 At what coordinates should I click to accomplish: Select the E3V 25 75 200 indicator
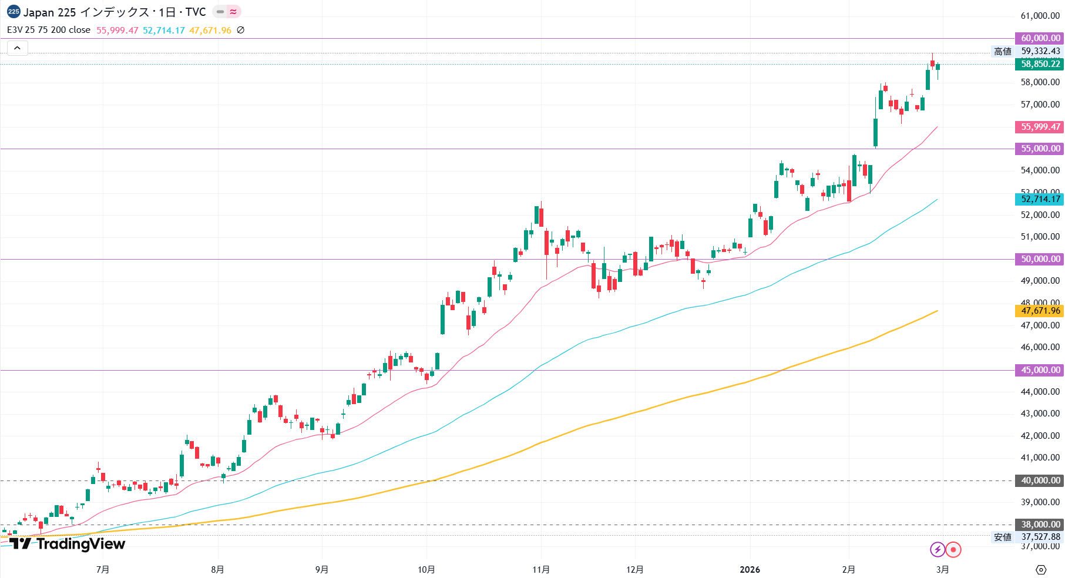coord(49,30)
